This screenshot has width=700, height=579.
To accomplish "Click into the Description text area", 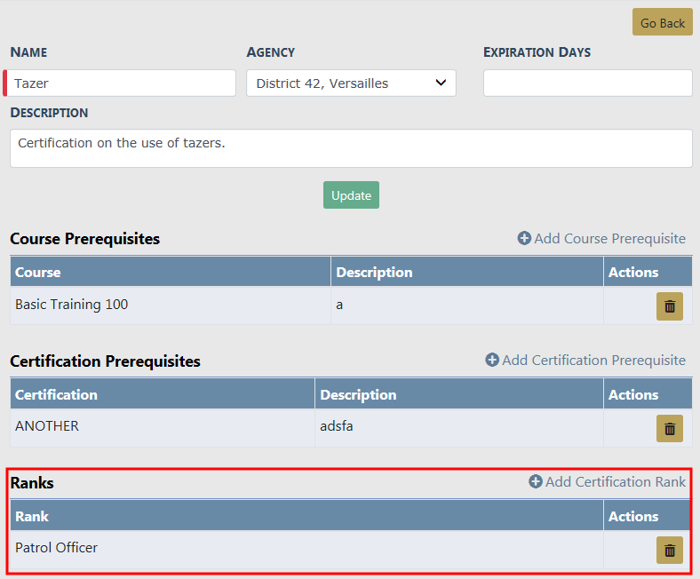I will [x=351, y=148].
